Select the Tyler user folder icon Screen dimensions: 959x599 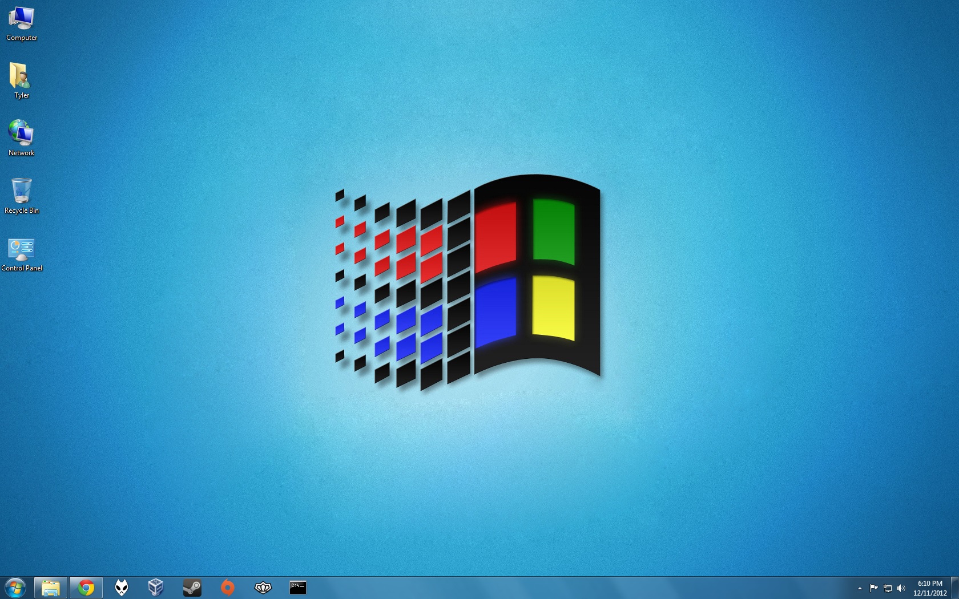click(22, 80)
